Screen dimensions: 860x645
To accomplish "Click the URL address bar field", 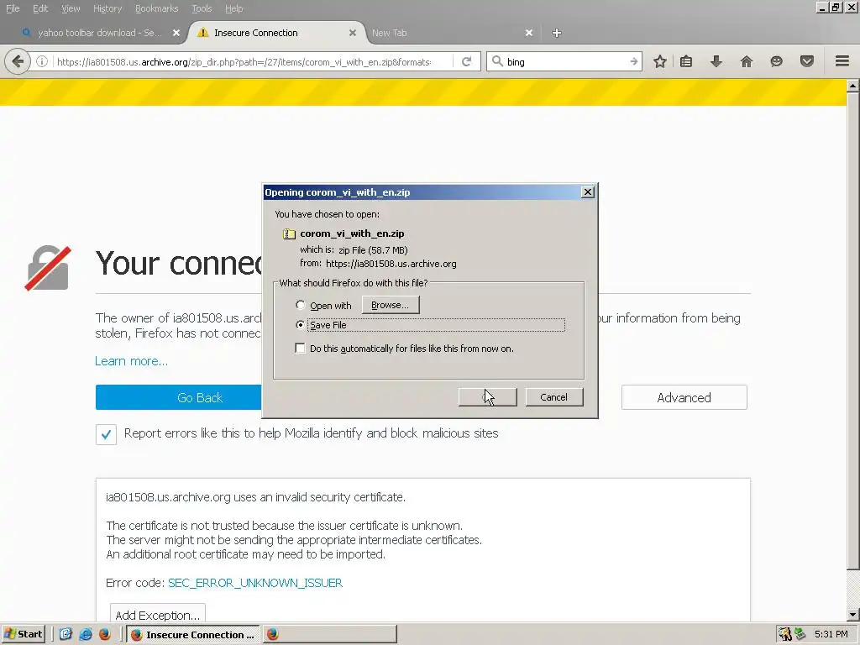I will point(244,61).
